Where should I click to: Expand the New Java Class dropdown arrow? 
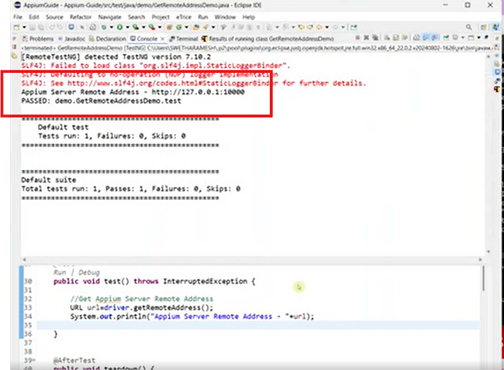pyautogui.click(x=186, y=27)
